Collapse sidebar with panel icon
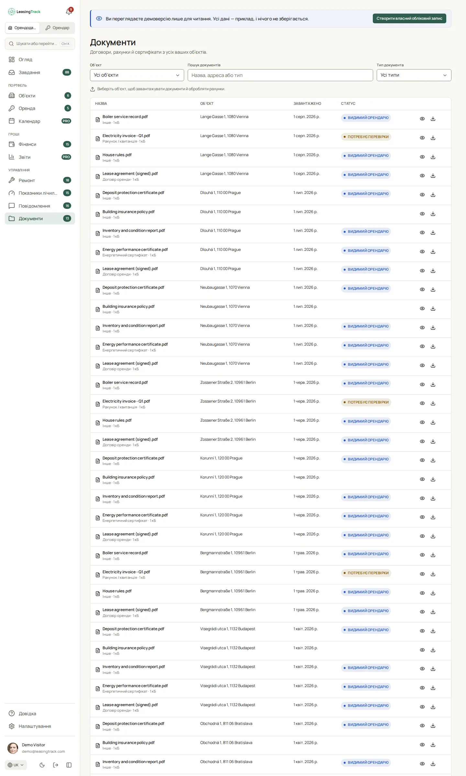The width and height of the screenshot is (466, 776). coord(69,765)
